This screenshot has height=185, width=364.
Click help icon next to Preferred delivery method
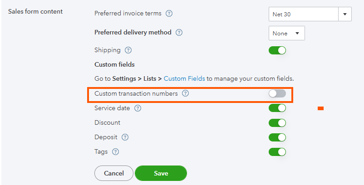click(x=179, y=33)
